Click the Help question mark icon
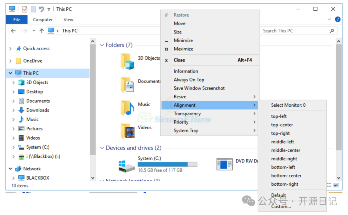Viewport: 348px width, 215px height. [x=338, y=19]
